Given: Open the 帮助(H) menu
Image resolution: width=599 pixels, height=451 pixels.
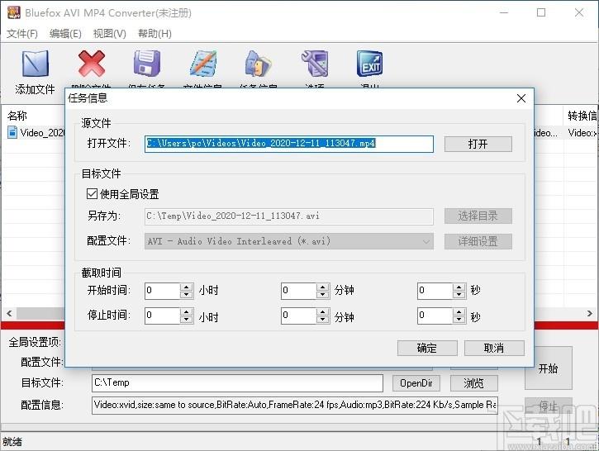Looking at the screenshot, I should click(155, 34).
